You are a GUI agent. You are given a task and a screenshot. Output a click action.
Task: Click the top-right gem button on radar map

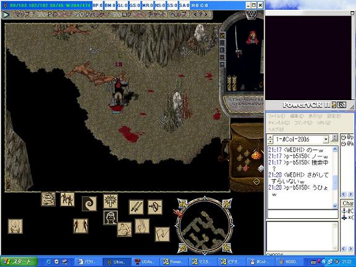(227, 203)
